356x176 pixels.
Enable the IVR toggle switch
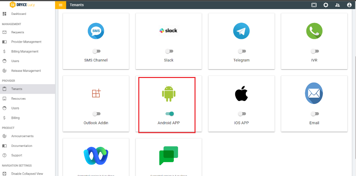(315, 51)
